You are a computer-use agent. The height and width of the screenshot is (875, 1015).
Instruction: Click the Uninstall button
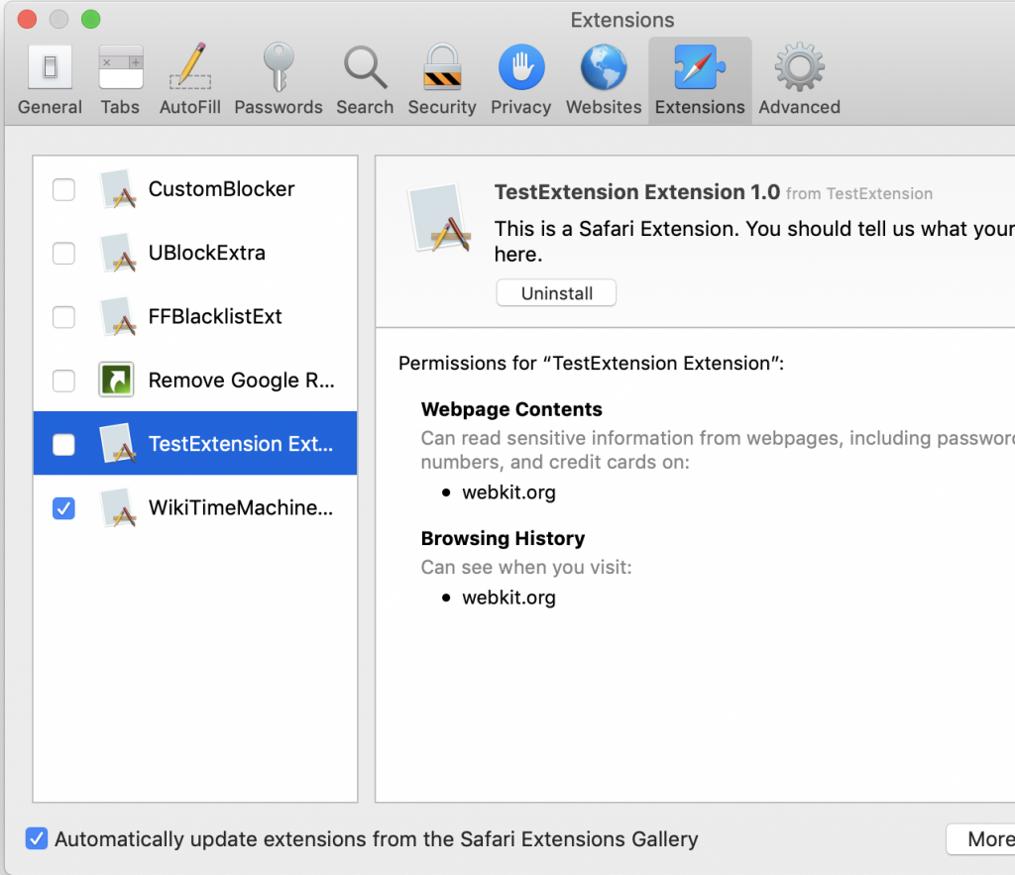556,293
